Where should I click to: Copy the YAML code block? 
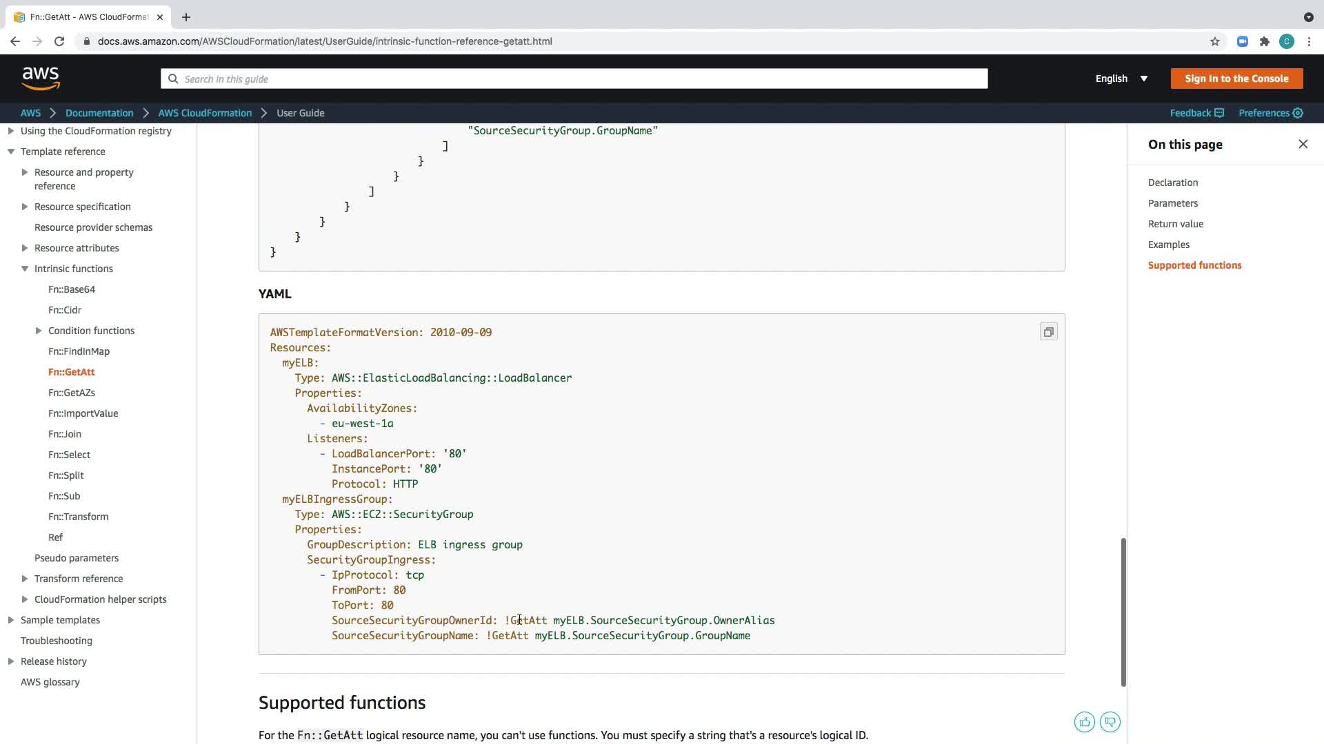click(x=1048, y=332)
